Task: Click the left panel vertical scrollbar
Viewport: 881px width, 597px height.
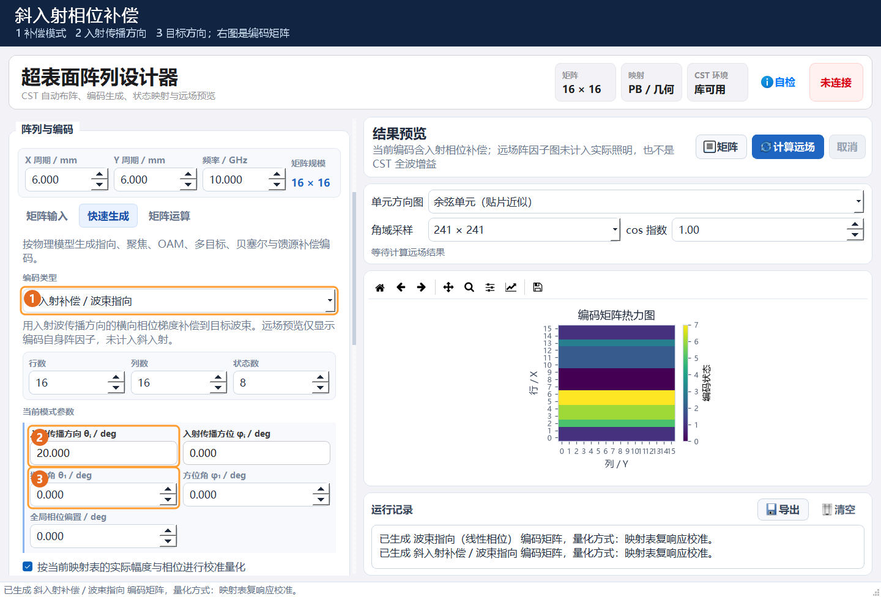Action: point(354,269)
